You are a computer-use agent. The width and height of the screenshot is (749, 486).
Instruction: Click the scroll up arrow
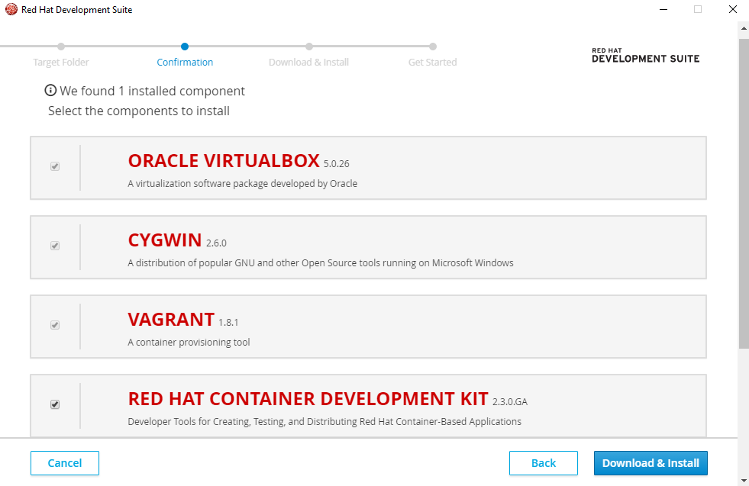click(x=744, y=29)
